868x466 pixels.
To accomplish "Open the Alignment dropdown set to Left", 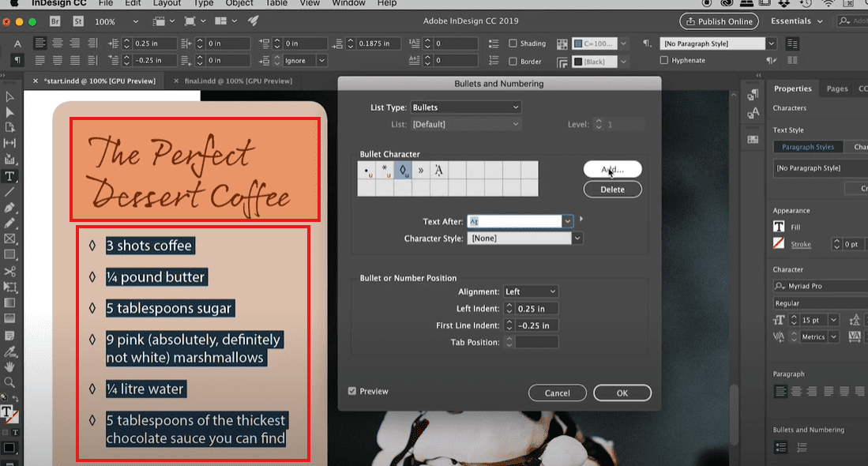I will click(531, 291).
